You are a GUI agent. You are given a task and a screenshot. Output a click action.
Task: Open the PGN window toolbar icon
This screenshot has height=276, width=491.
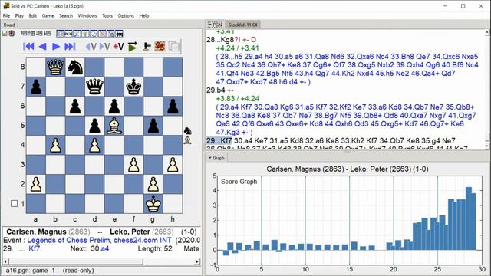coord(68,34)
